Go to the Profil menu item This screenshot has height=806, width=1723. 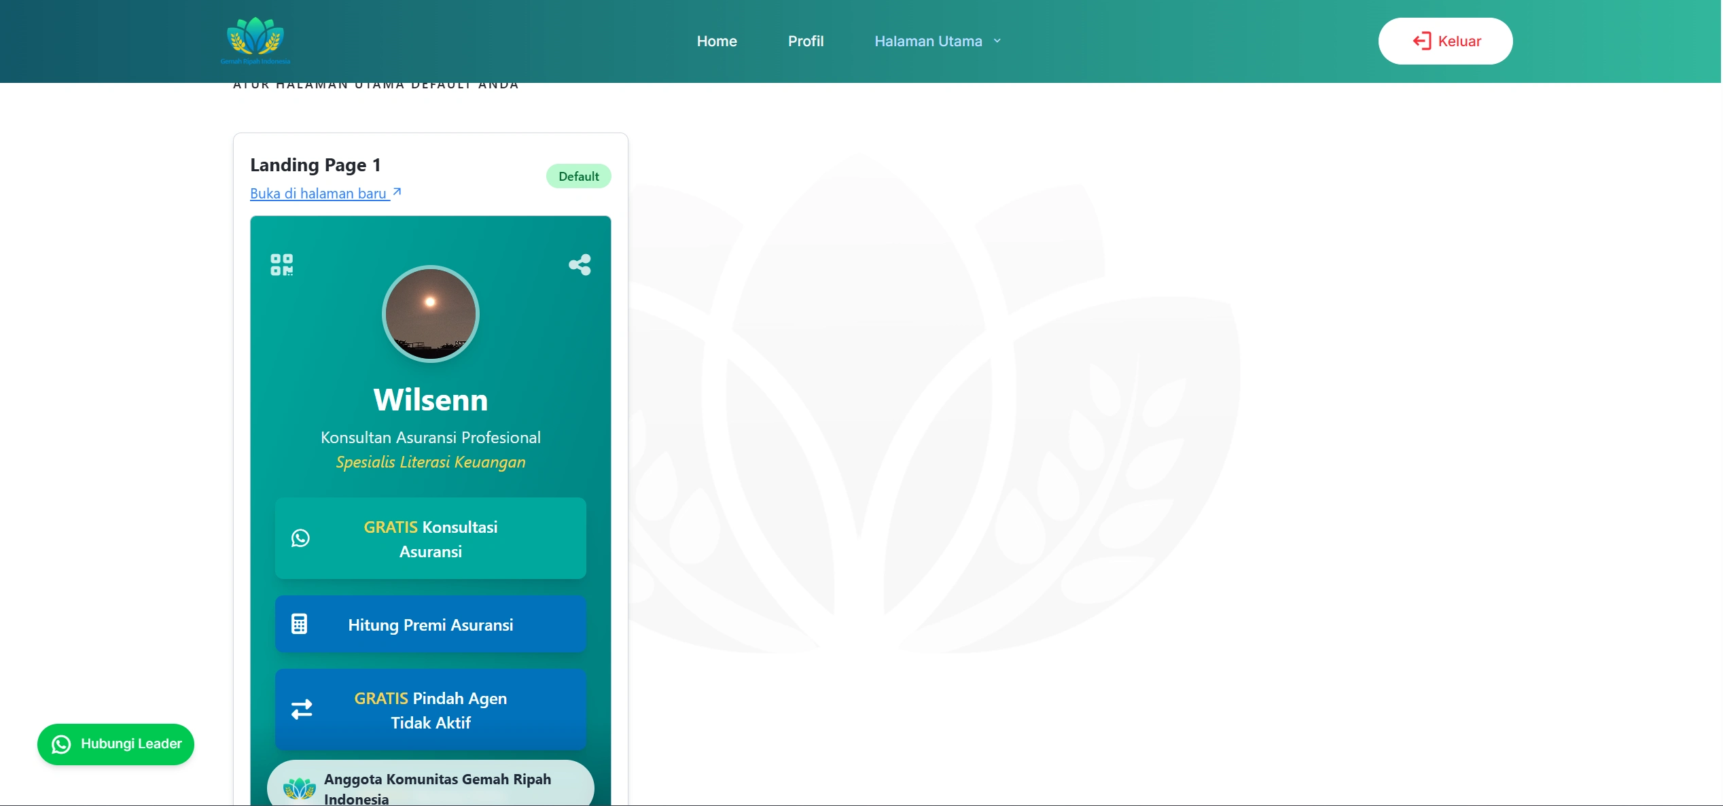806,41
